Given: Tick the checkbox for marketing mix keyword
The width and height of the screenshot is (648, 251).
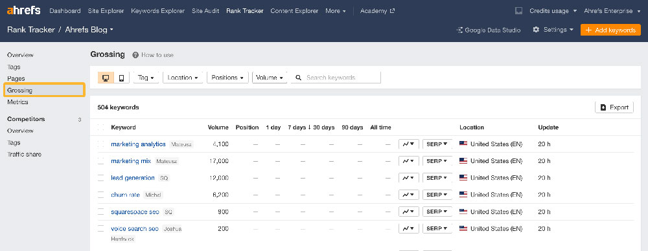Looking at the screenshot, I should coord(101,161).
